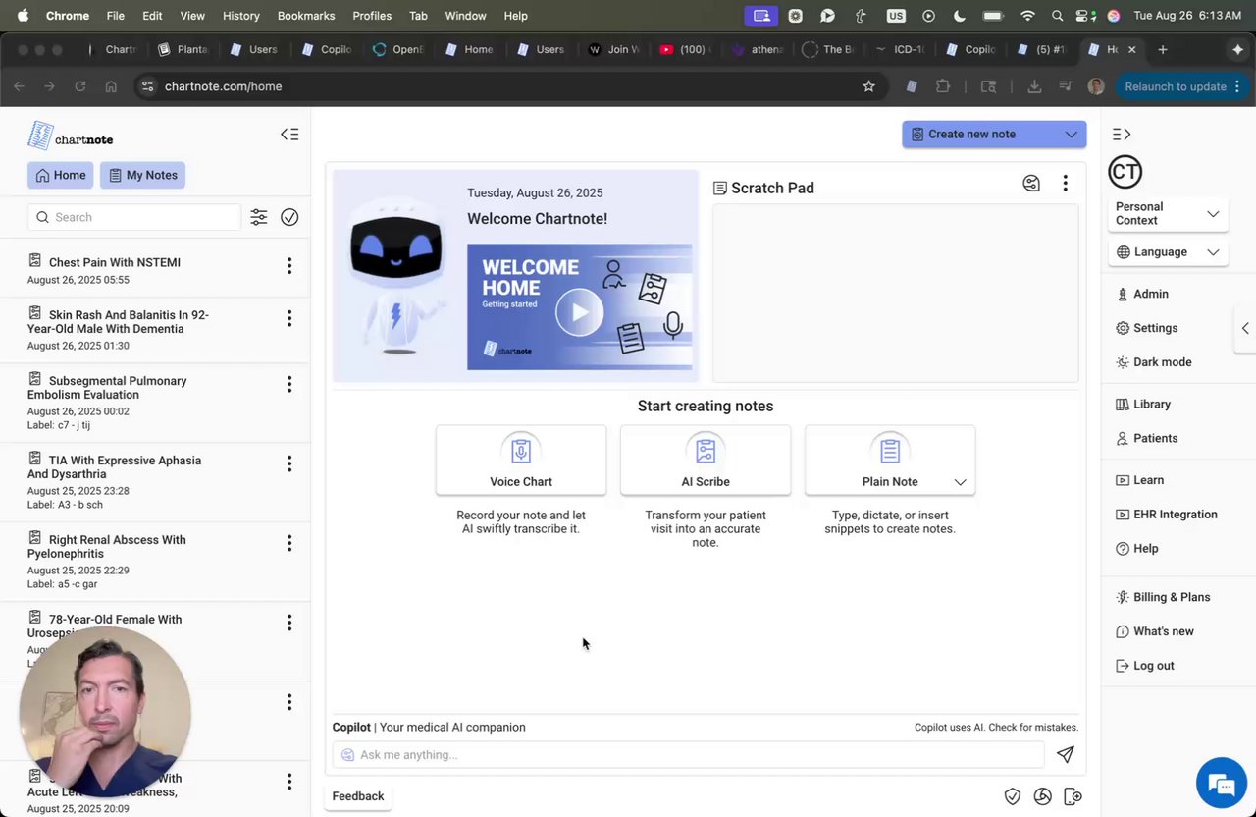Open Chrome media controls icon
The image size is (1256, 817).
click(x=1065, y=86)
